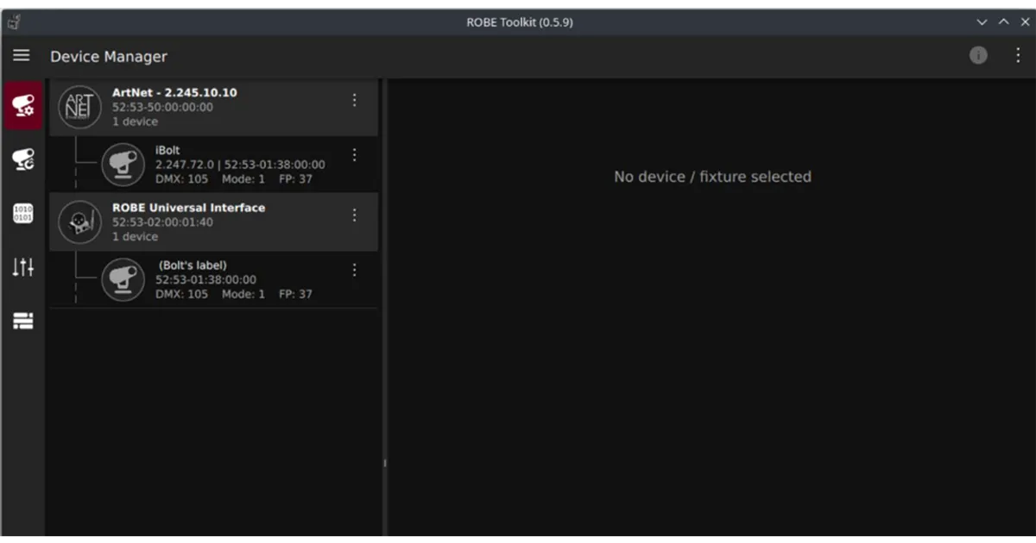Click the small icon in the title bar
Screen dimensions: 1036x543
(x=13, y=22)
